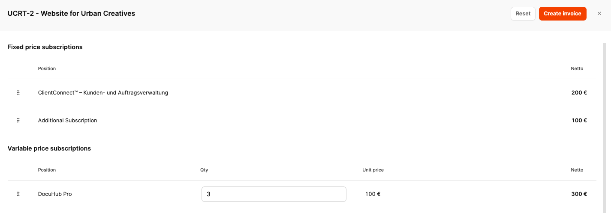
Task: Click the 200 € net amount
Action: (579, 93)
